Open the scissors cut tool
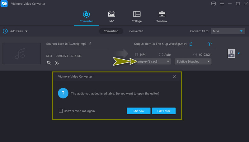Image resolution: width=249 pixels, height=142 pixels. 57,63
